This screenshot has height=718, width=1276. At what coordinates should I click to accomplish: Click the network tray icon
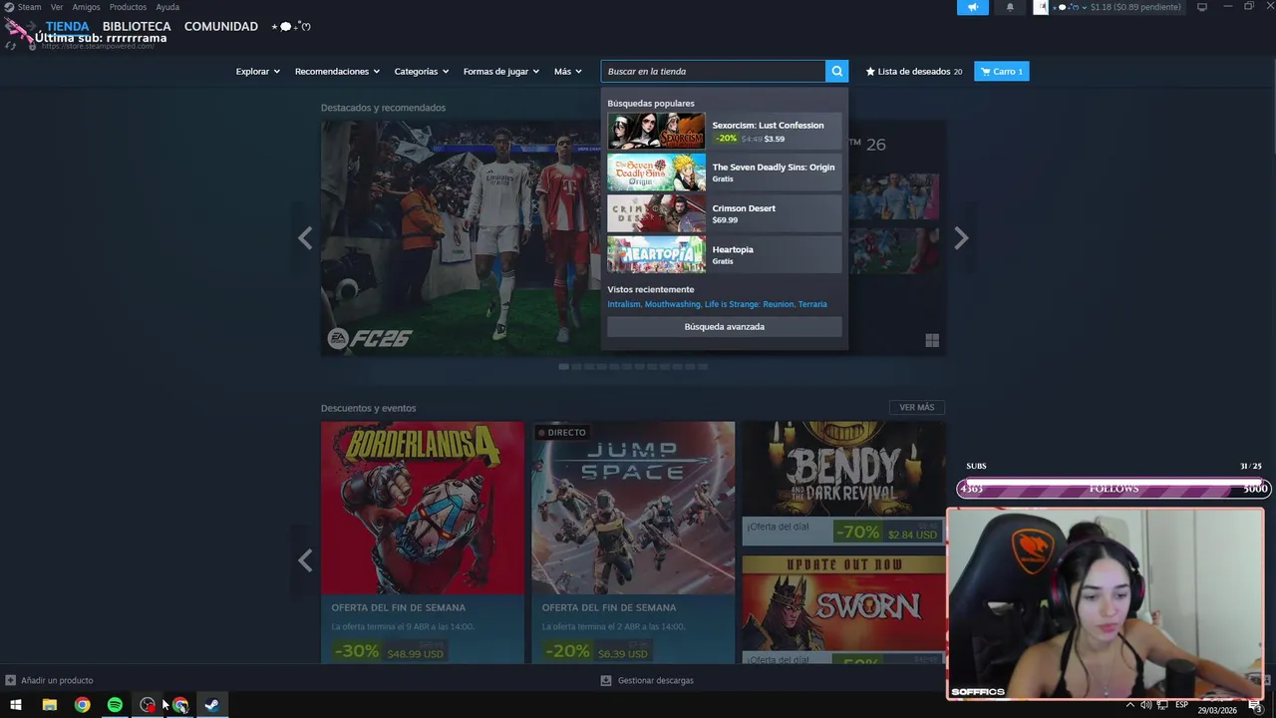tap(1161, 705)
